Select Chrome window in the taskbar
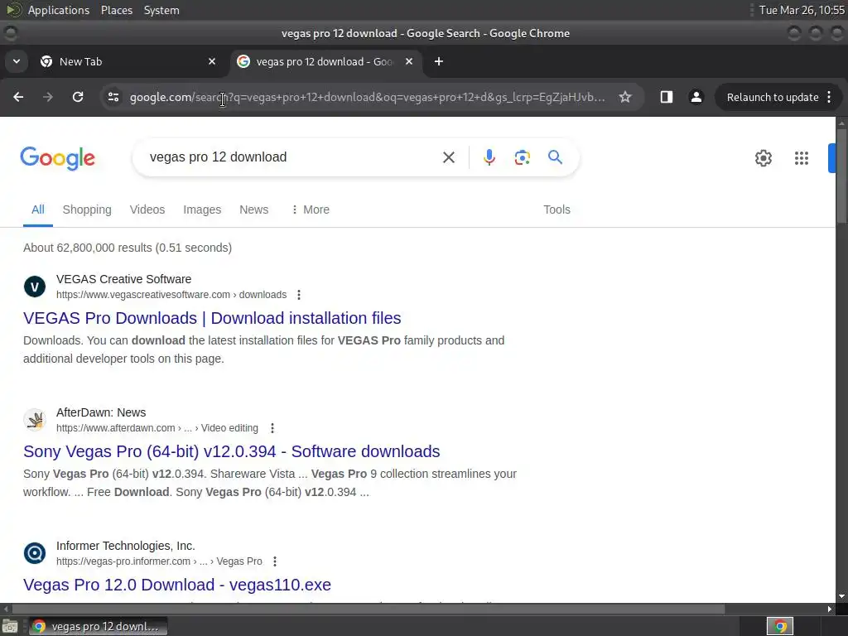This screenshot has width=848, height=636. (x=98, y=626)
